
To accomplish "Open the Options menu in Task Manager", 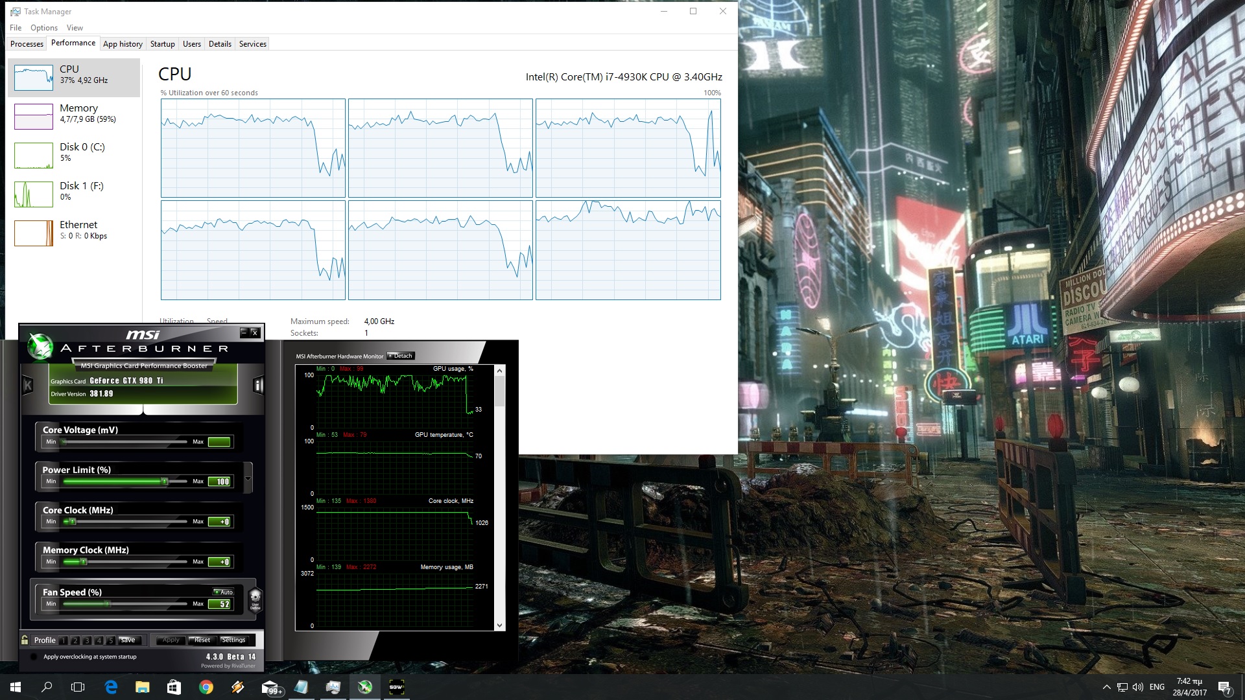I will click(43, 28).
